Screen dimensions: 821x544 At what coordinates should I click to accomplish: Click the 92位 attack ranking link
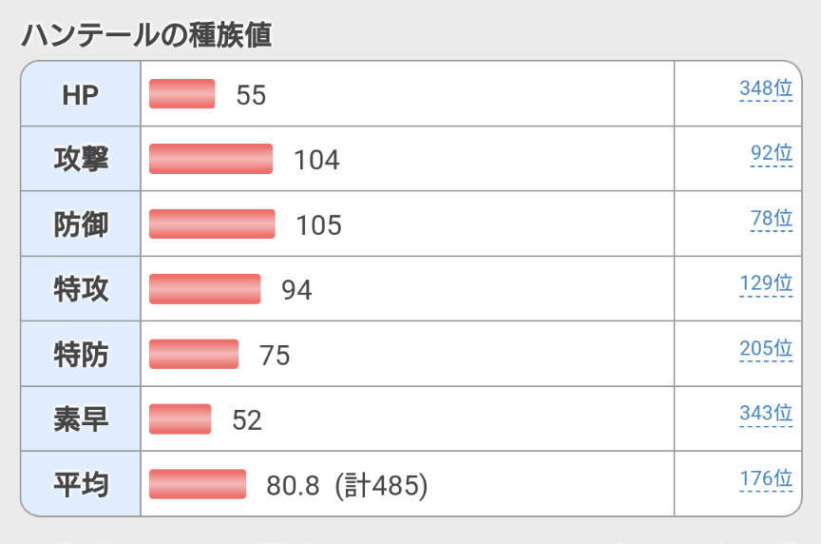pos(770,154)
